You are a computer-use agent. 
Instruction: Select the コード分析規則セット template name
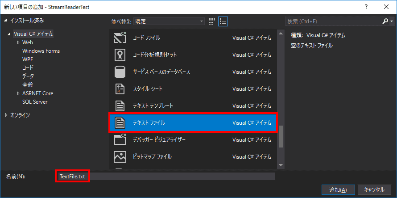(155, 55)
